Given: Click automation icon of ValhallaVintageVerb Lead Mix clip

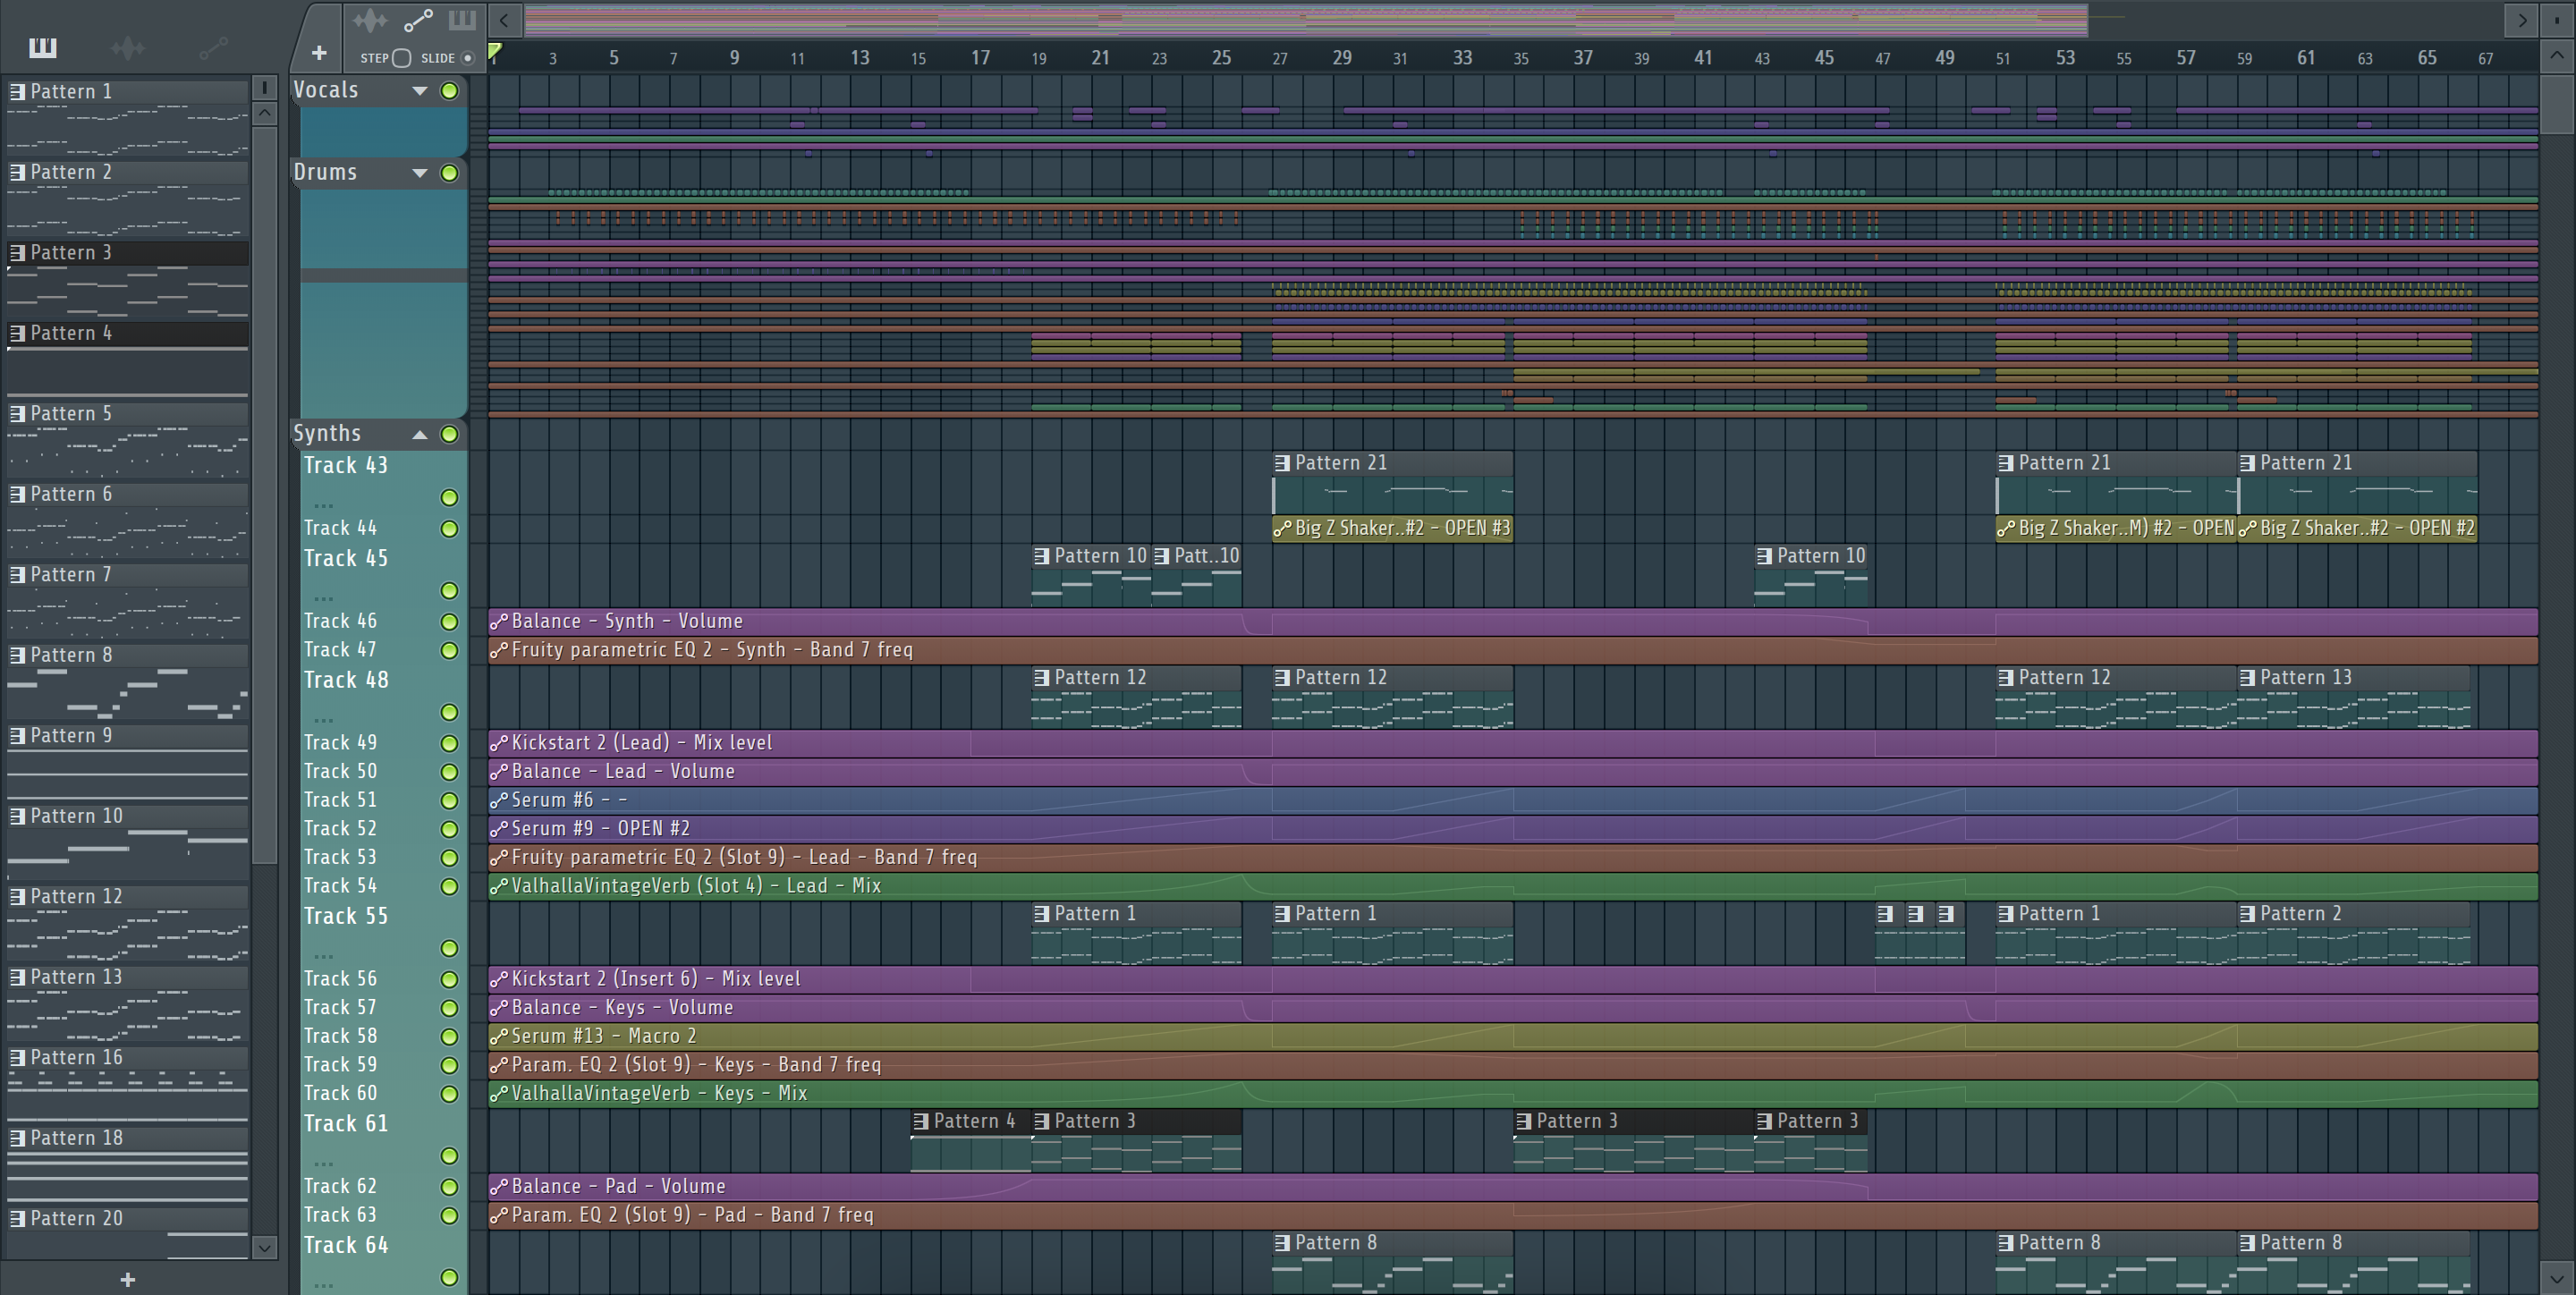Looking at the screenshot, I should point(499,886).
